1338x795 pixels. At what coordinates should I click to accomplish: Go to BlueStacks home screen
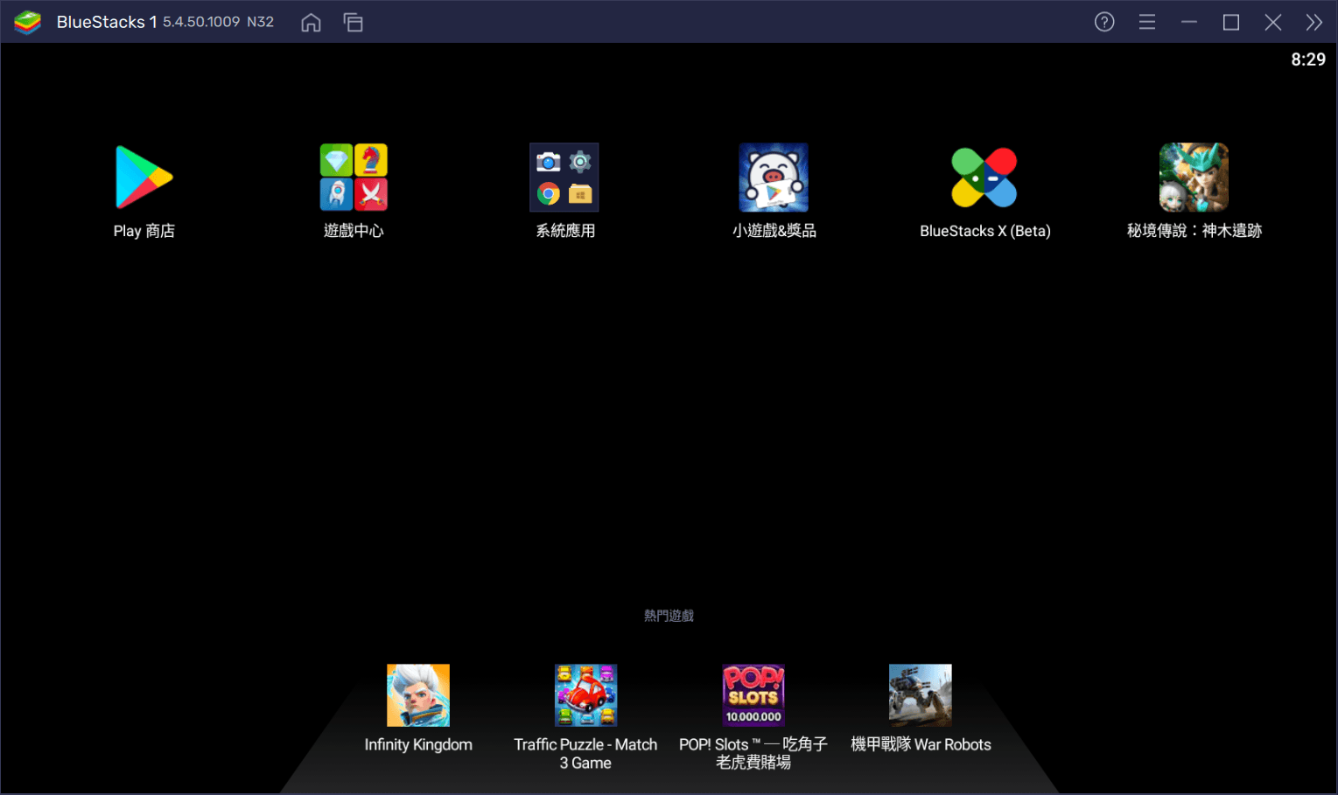(x=311, y=22)
